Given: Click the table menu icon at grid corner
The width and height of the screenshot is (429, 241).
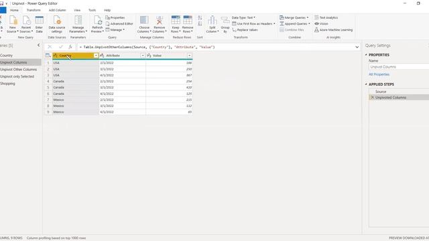Looking at the screenshot, I should (48, 56).
